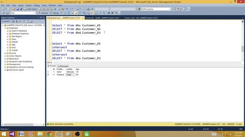Select Integration Services Catalogs folder
Viewport: 245px width, 137px height.
pyautogui.click(x=21, y=67)
